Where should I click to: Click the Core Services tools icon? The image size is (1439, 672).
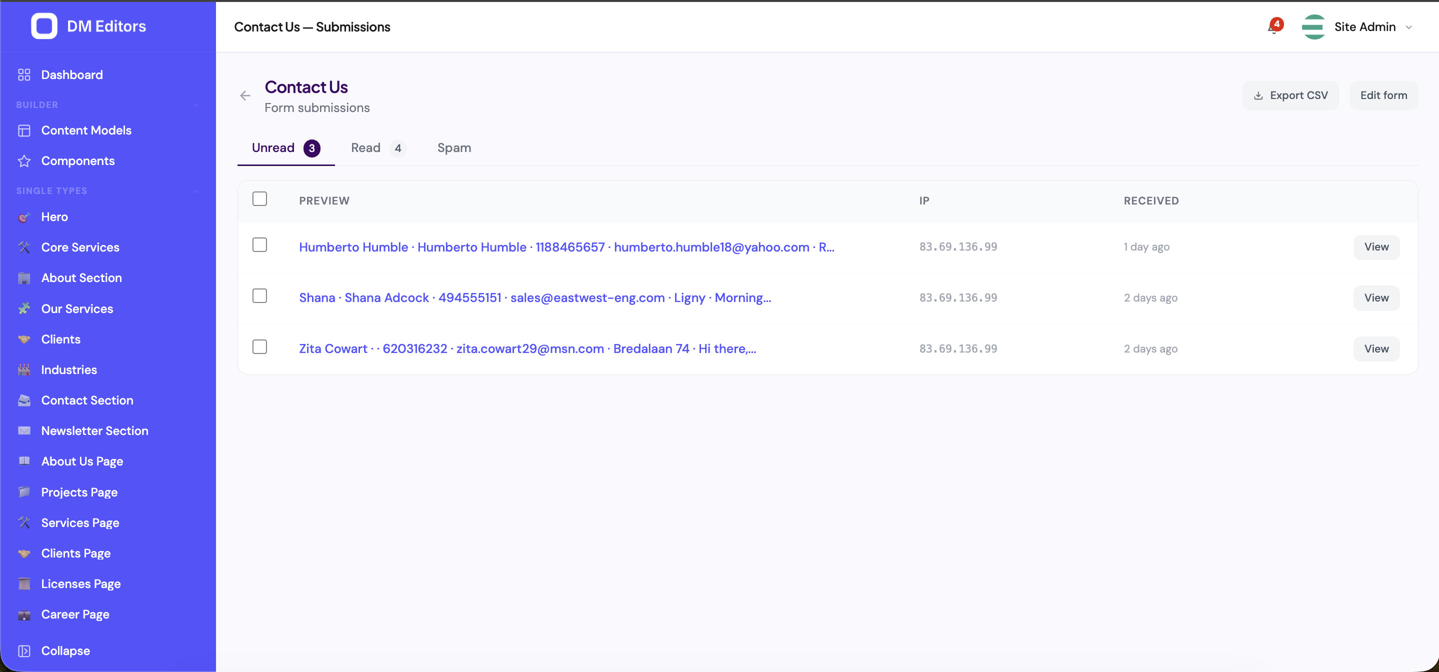point(24,247)
